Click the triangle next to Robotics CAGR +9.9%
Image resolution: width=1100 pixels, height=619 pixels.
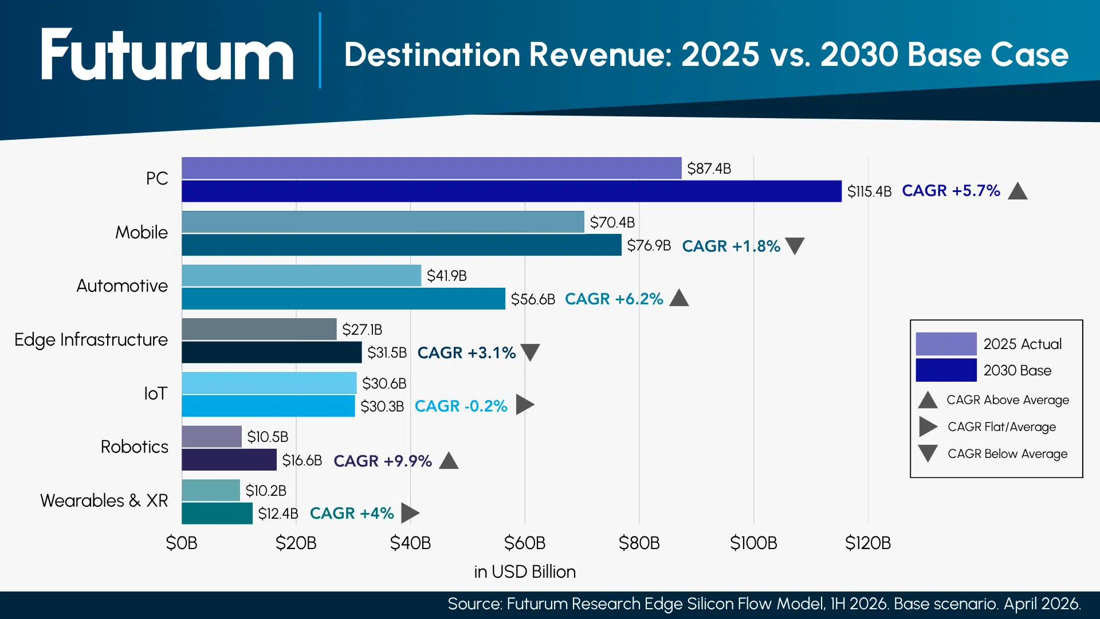pos(449,460)
